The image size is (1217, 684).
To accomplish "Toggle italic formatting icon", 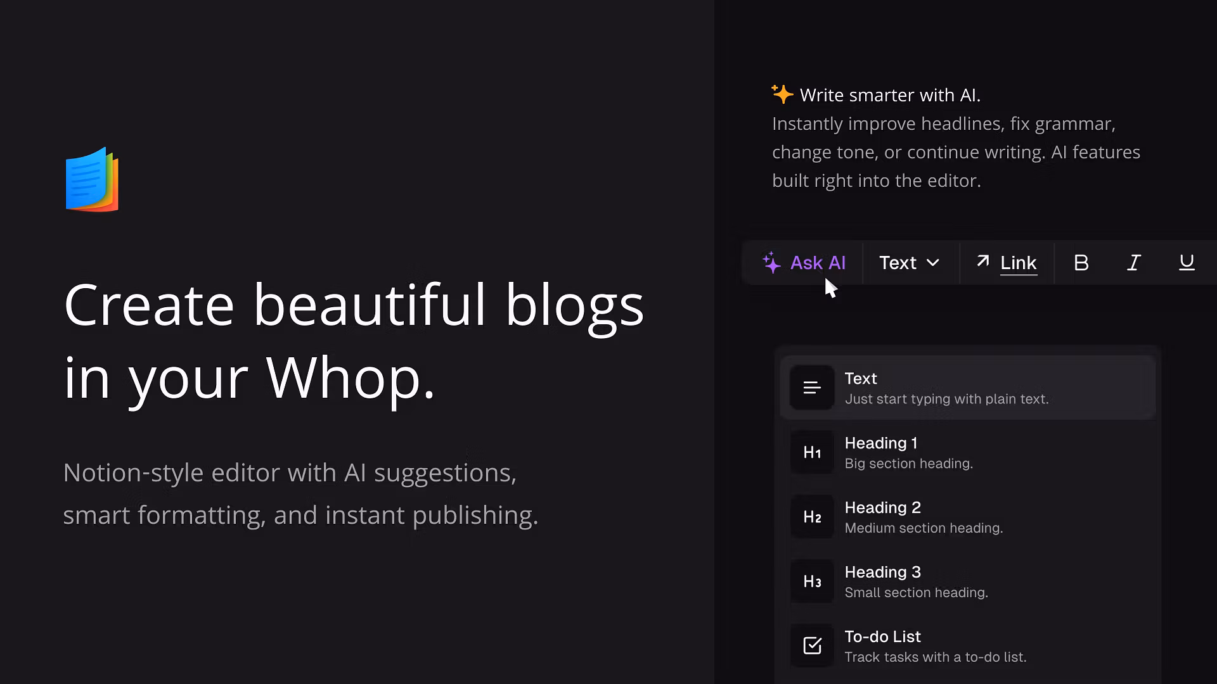I will coord(1134,263).
